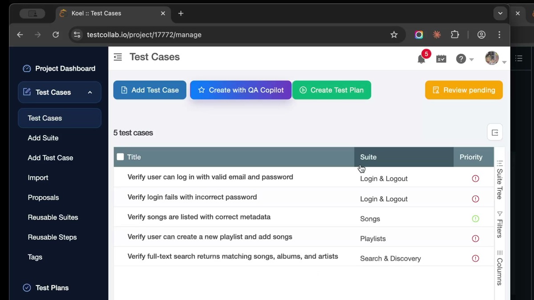The width and height of the screenshot is (534, 300).
Task: Open notifications via the bell icon
Action: [421, 58]
